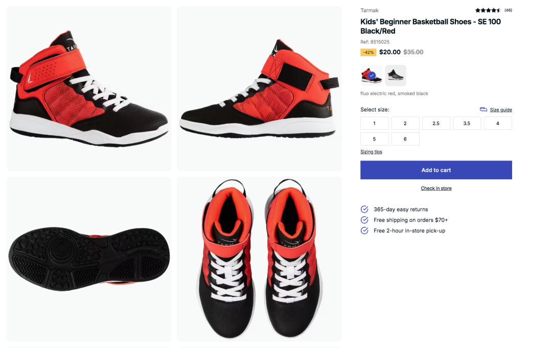552x348 pixels.
Task: Select size 4 box
Action: pyautogui.click(x=498, y=124)
